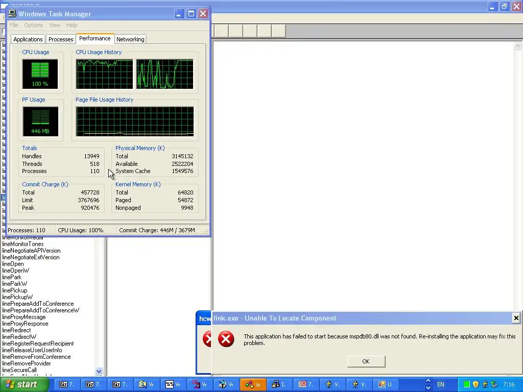The width and height of the screenshot is (523, 392).
Task: Click the resize grip of Task Manager
Action: [206, 232]
